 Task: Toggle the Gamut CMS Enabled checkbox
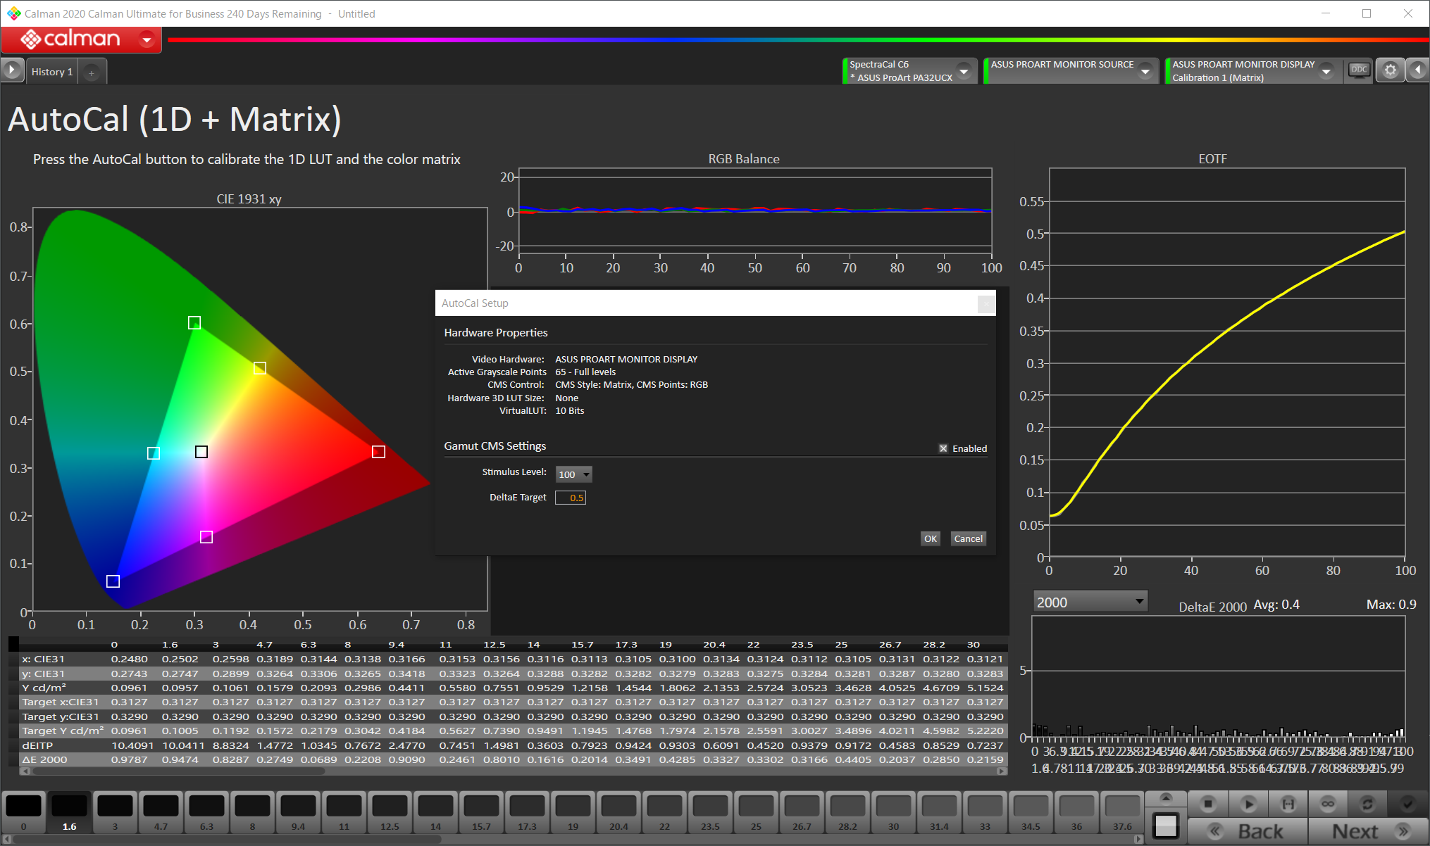click(943, 448)
